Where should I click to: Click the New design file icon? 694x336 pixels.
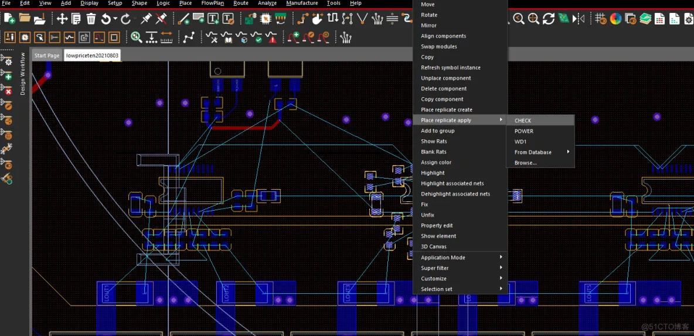pos(9,19)
